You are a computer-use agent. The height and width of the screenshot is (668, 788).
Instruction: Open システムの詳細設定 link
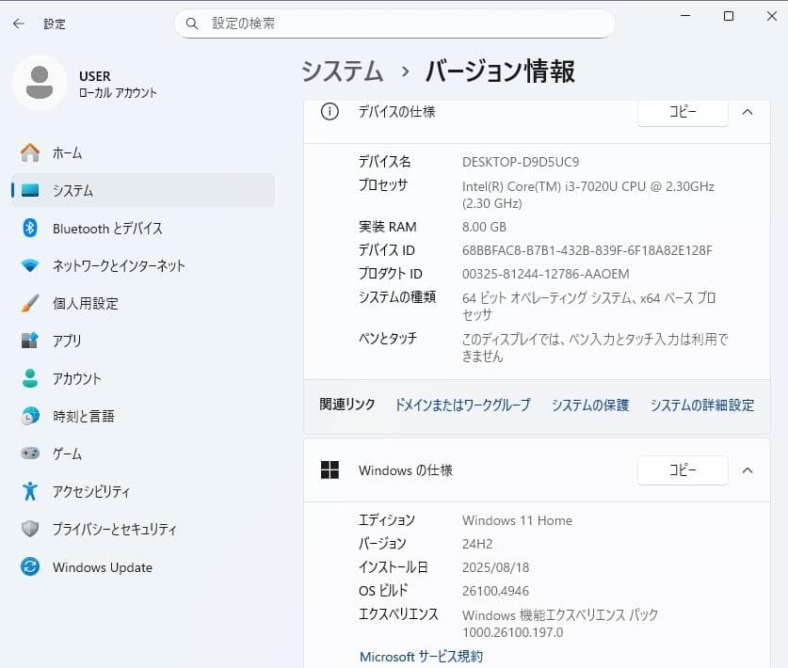click(x=700, y=405)
